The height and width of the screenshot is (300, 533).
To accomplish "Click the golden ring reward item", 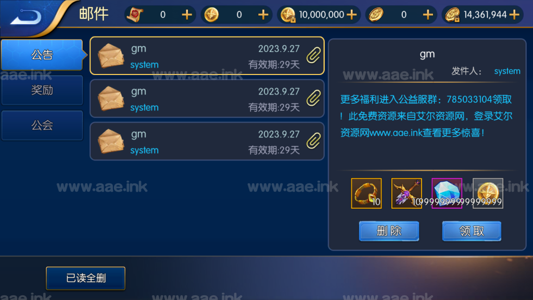I will 366,193.
